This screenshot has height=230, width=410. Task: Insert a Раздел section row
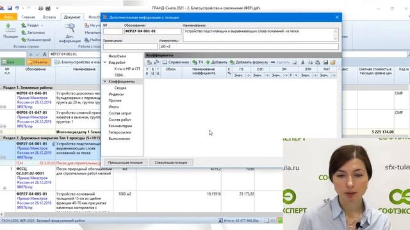tap(29, 26)
